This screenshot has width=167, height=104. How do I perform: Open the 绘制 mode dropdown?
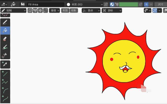[14, 10]
